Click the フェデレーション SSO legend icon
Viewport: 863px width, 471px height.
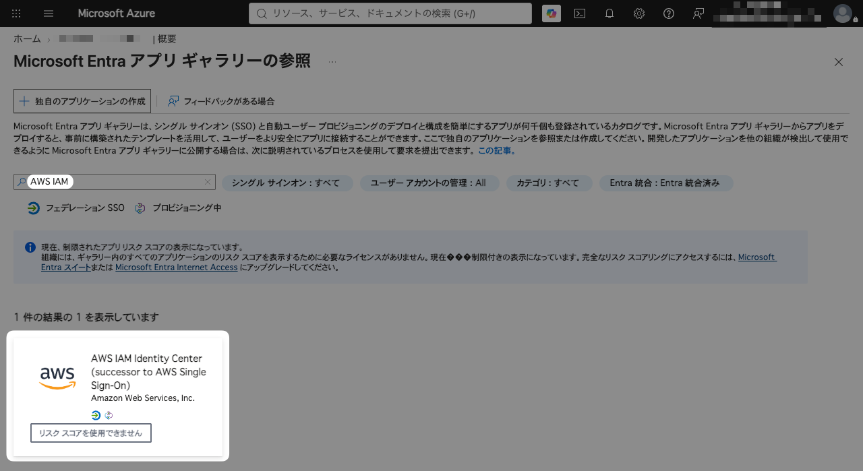pos(34,208)
